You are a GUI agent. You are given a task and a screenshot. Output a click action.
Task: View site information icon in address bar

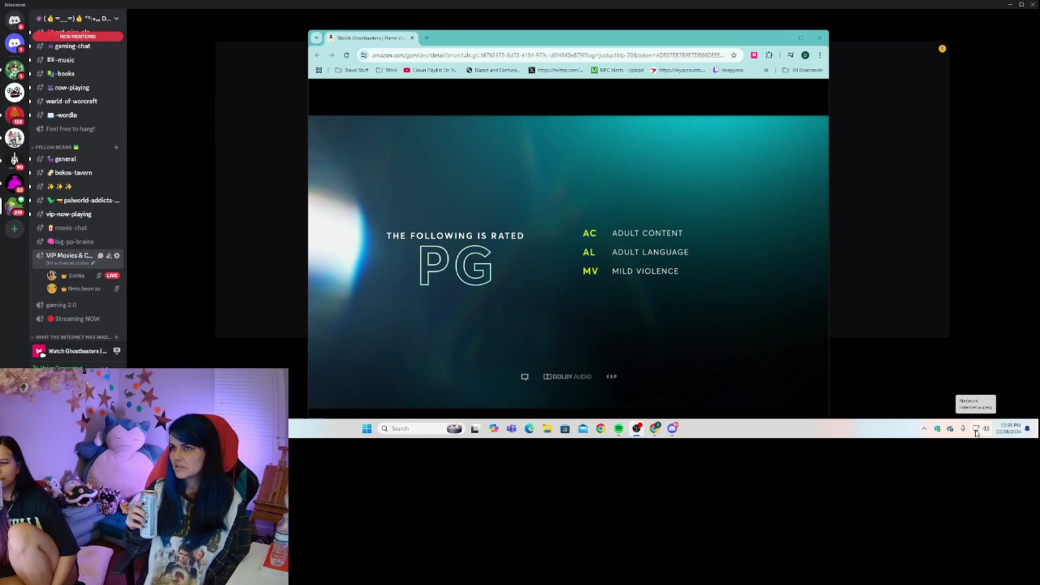pos(364,55)
